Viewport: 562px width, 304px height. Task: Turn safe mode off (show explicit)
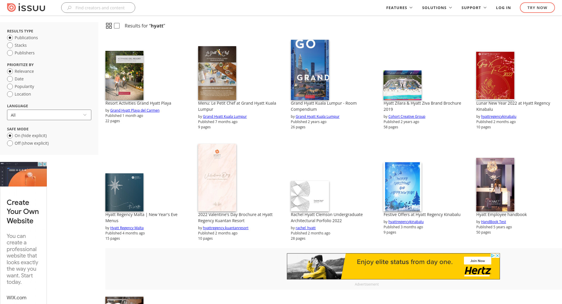point(10,143)
